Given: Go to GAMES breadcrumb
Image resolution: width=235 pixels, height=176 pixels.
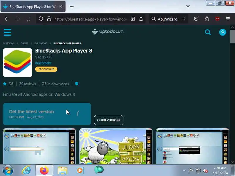Looking at the screenshot, I should tap(24, 43).
